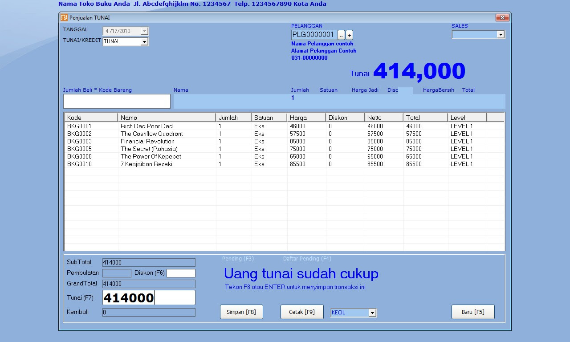This screenshot has height=342, width=570.
Task: Click the Harga column header
Action: coord(306,118)
